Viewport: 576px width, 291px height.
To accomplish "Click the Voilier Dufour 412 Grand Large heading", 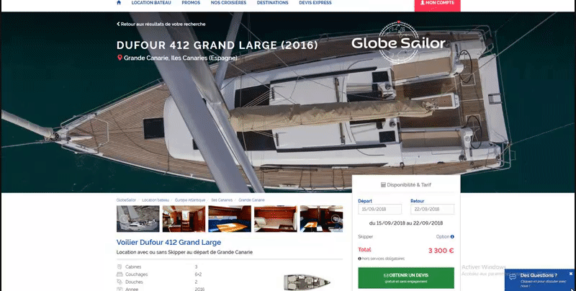I will click(168, 243).
